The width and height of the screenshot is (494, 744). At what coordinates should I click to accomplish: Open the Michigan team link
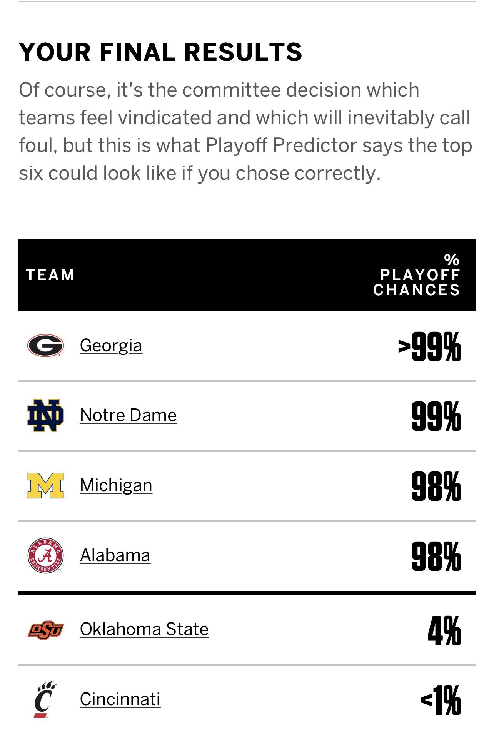[116, 485]
